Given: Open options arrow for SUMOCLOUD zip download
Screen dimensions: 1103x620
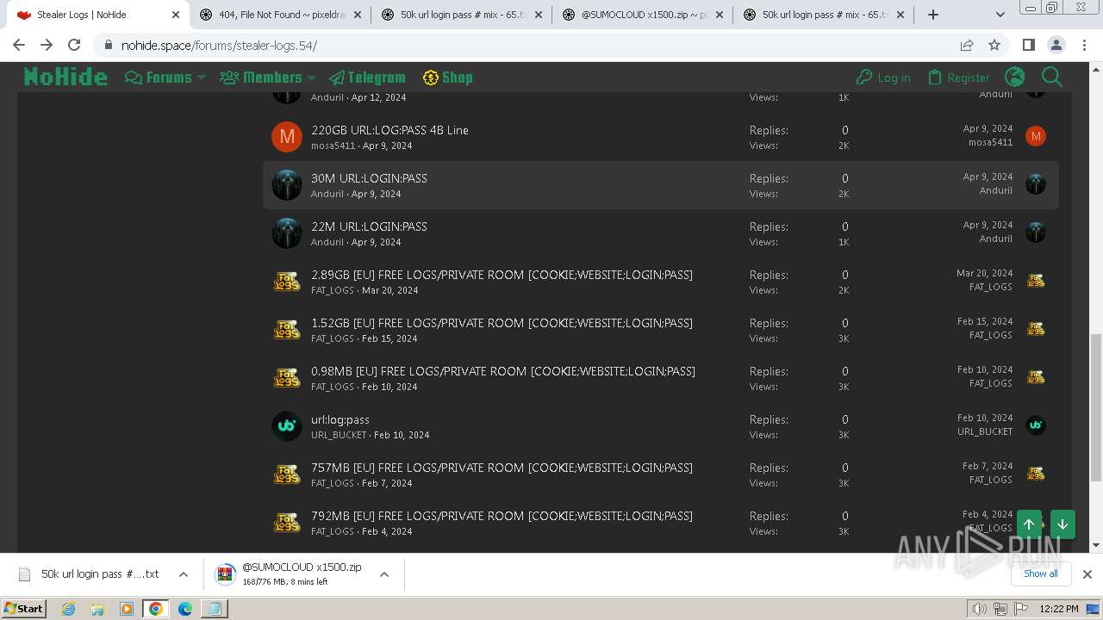Looking at the screenshot, I should tap(384, 574).
